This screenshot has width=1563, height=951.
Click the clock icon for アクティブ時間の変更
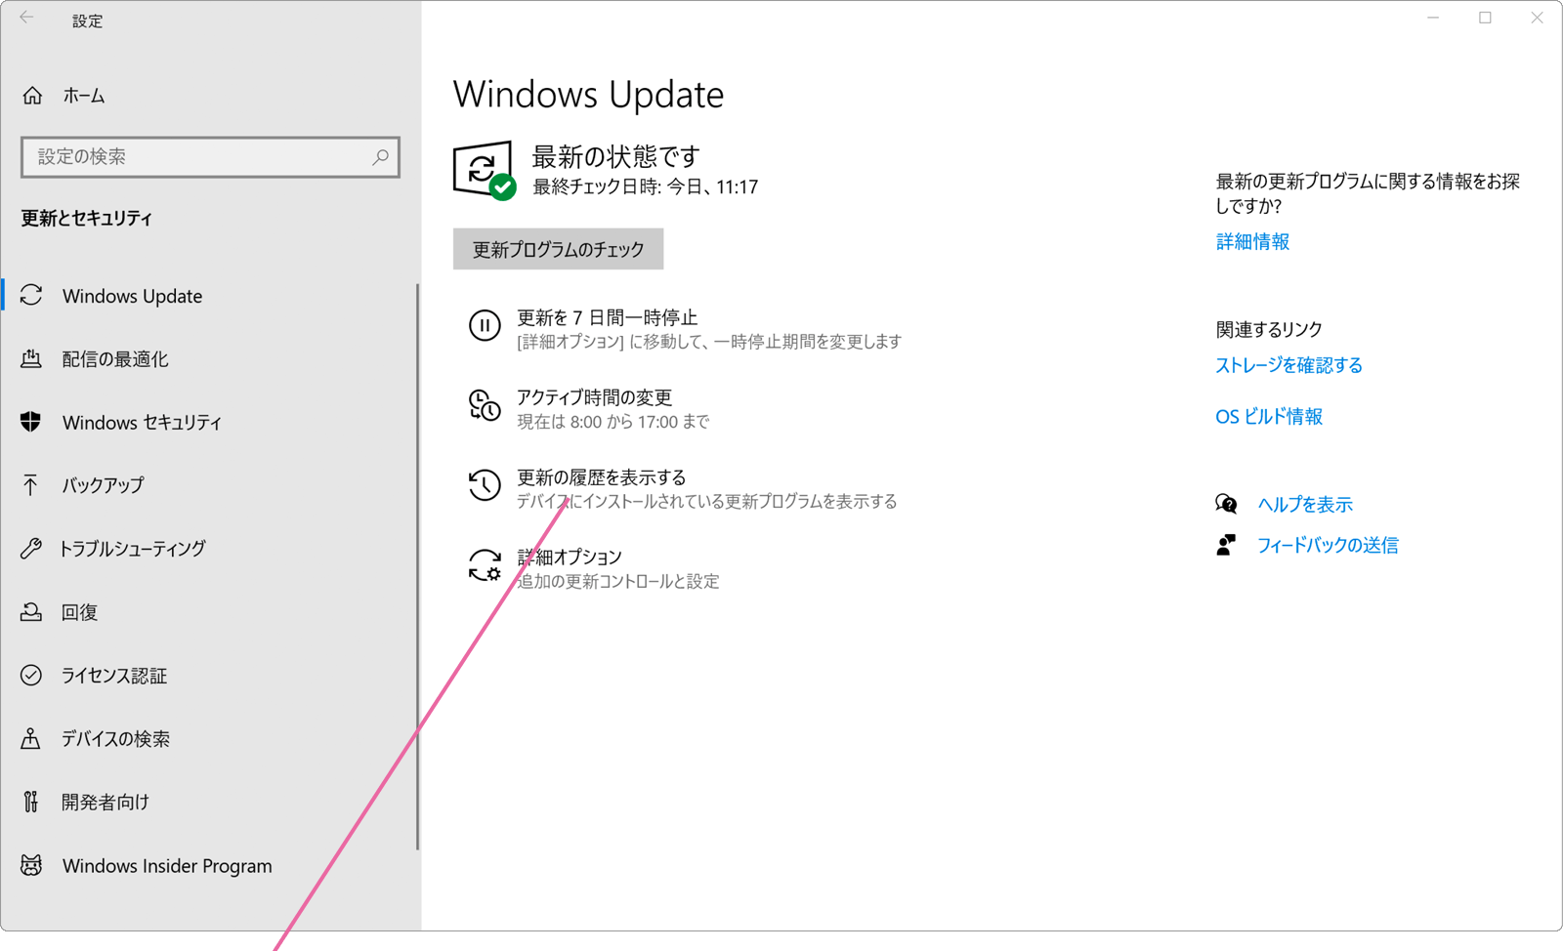[x=485, y=405]
